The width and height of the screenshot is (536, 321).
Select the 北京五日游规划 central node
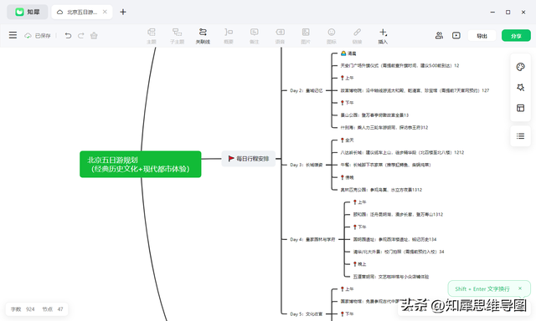140,164
